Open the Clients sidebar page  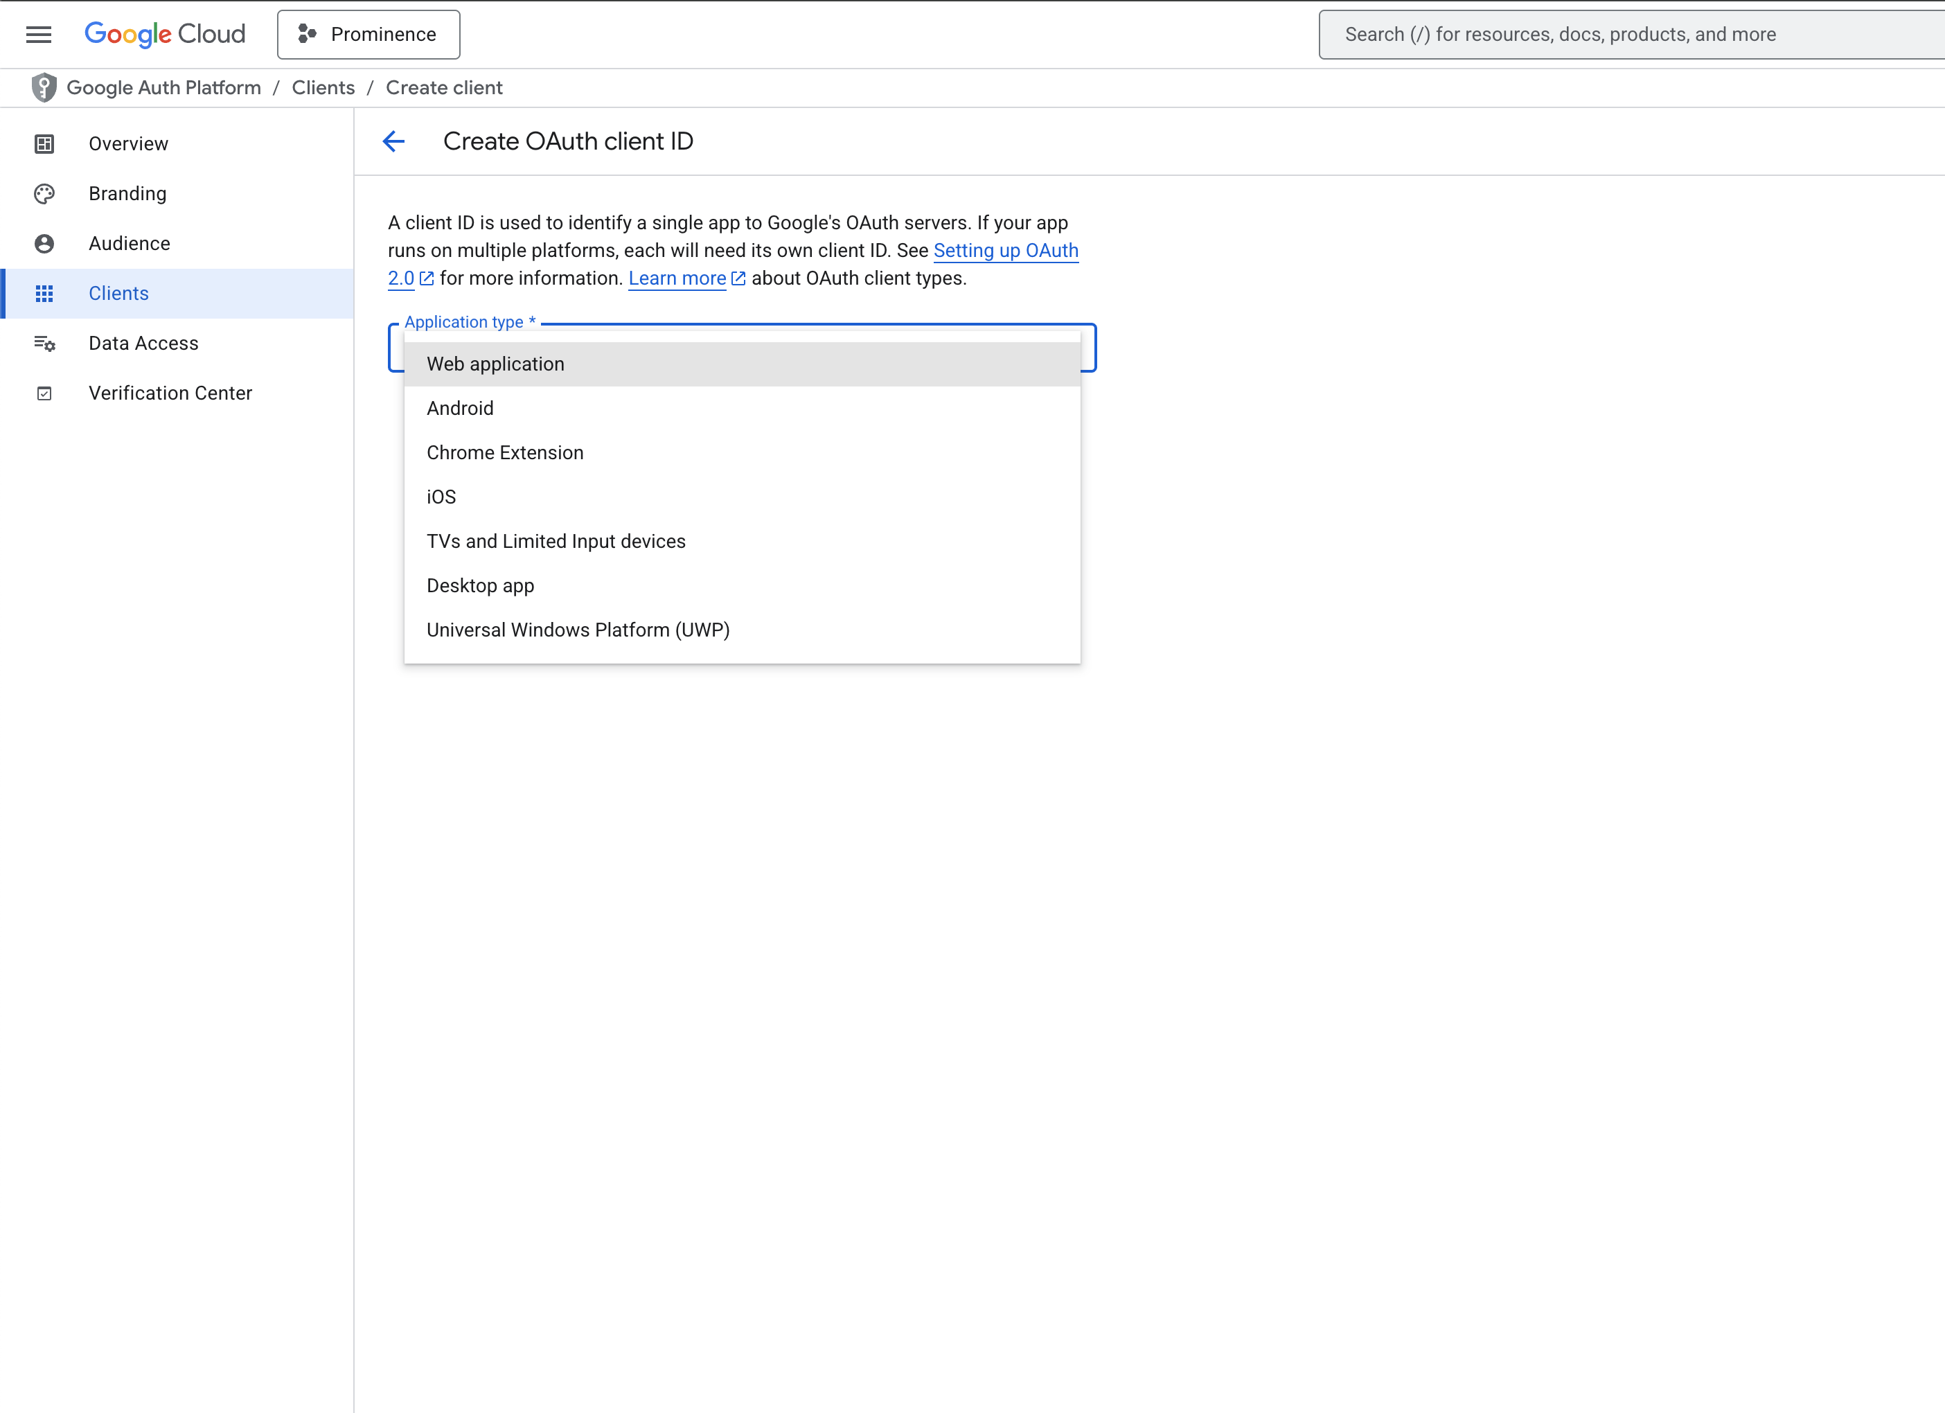(x=177, y=293)
